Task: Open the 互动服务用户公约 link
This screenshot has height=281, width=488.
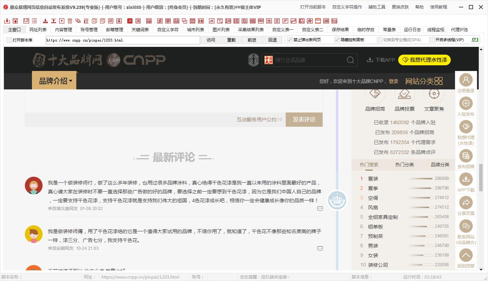Action: click(259, 120)
